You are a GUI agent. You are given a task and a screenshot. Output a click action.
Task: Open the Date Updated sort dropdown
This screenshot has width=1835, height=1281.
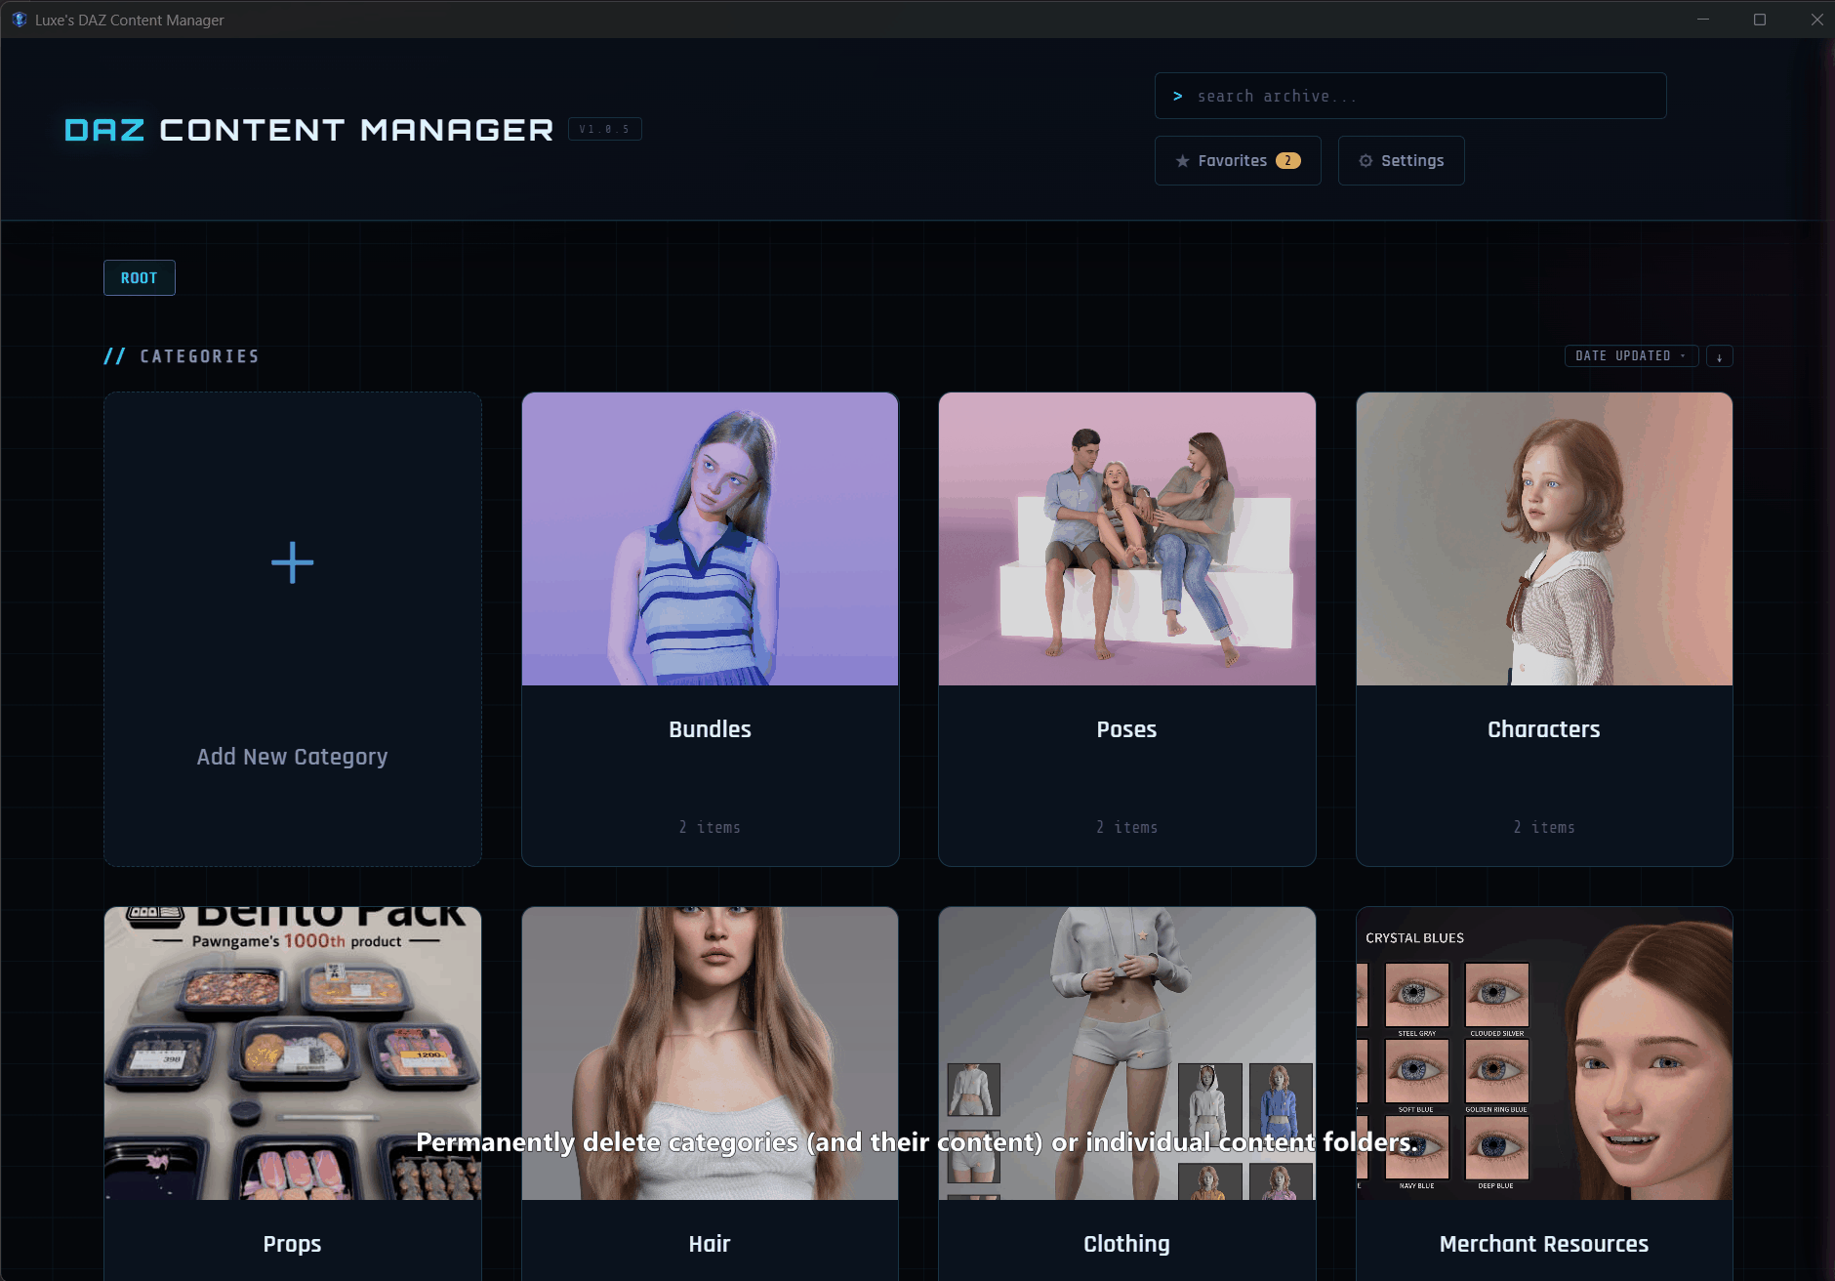click(1631, 356)
